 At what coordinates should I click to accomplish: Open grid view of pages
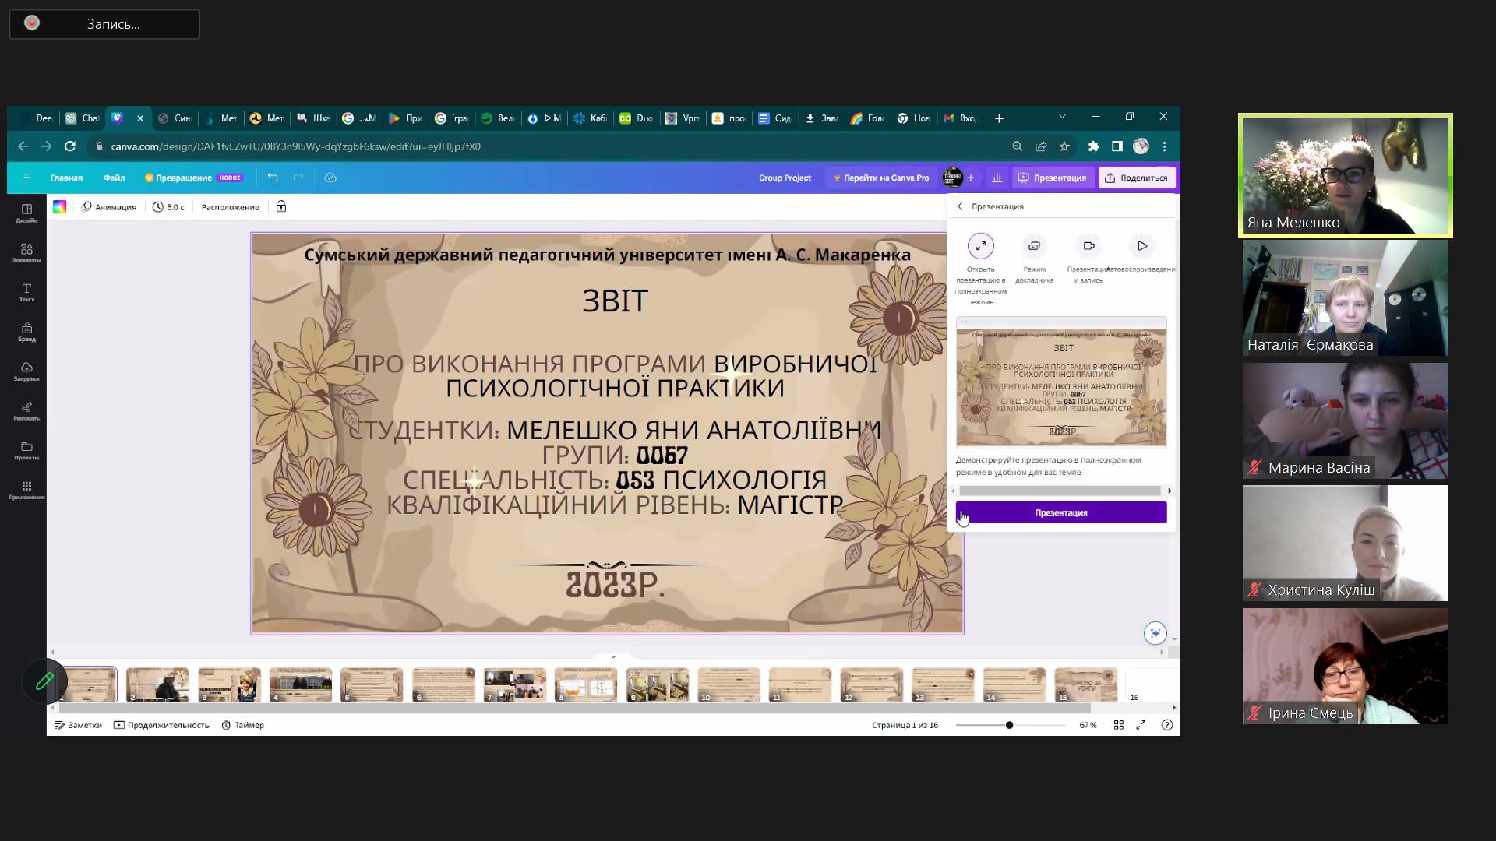click(1118, 725)
